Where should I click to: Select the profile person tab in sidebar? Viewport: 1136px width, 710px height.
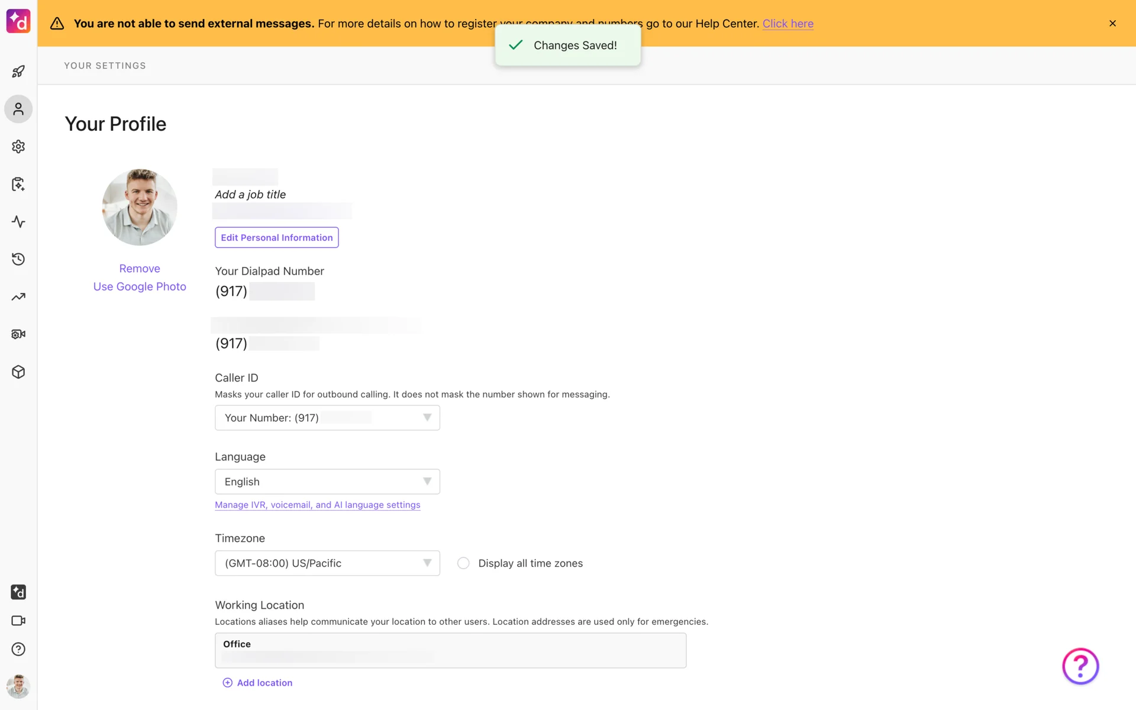(18, 109)
